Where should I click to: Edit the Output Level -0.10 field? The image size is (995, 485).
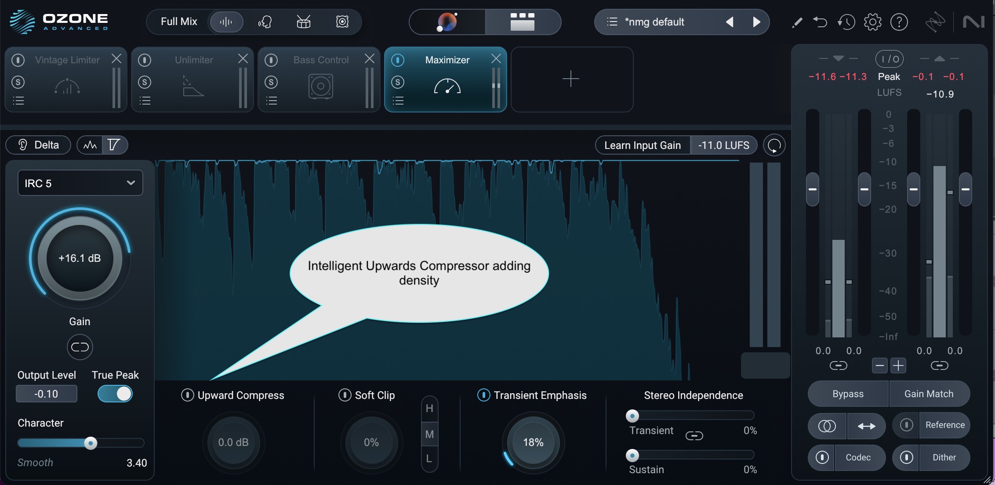tap(47, 394)
